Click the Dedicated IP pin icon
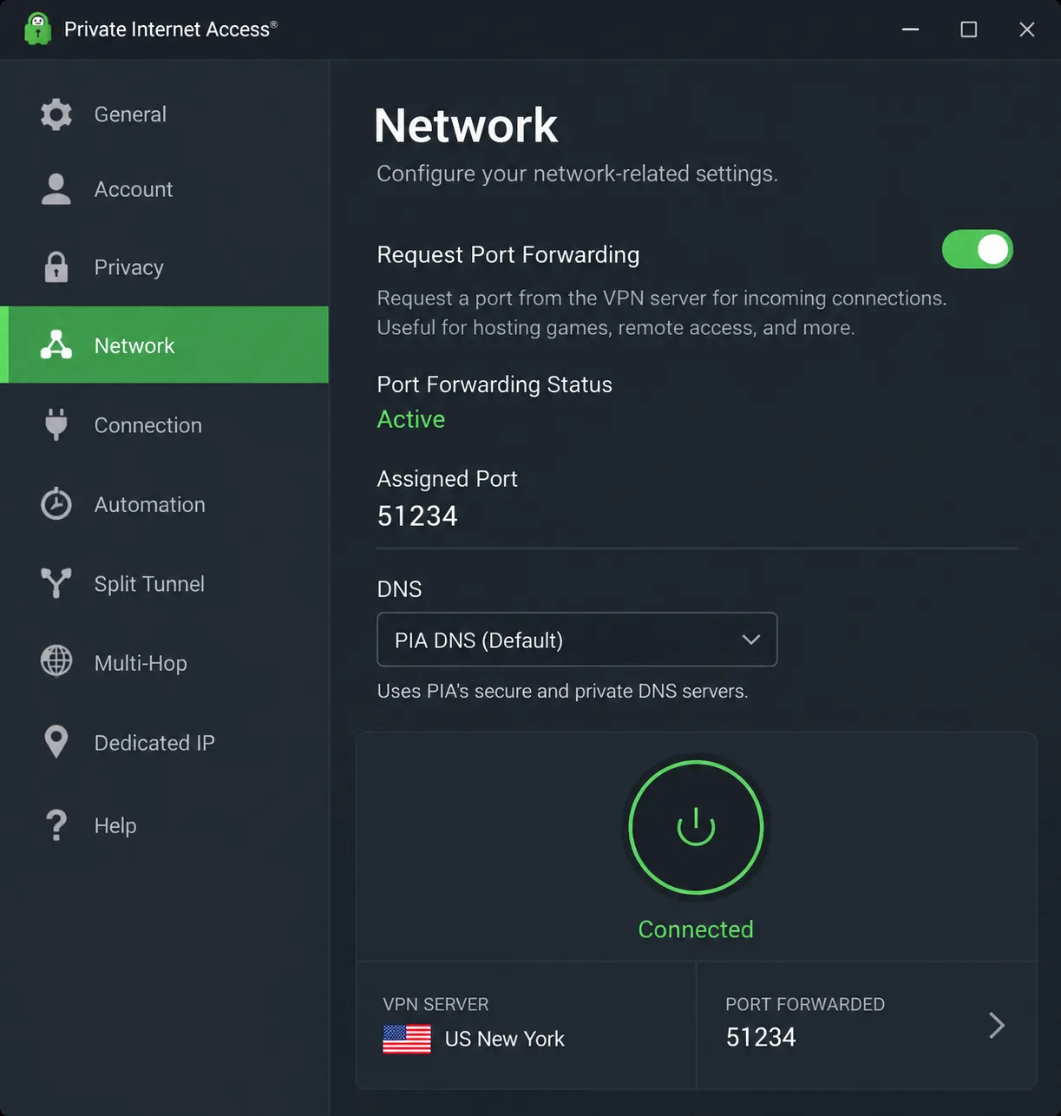The image size is (1061, 1116). pyautogui.click(x=56, y=742)
